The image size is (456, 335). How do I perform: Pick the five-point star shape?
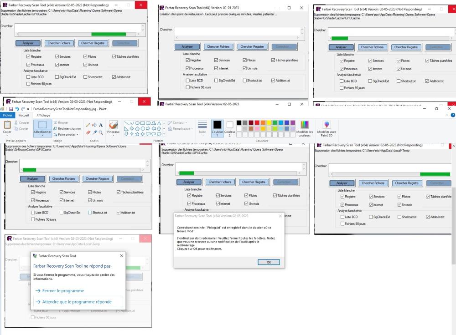click(x=137, y=134)
